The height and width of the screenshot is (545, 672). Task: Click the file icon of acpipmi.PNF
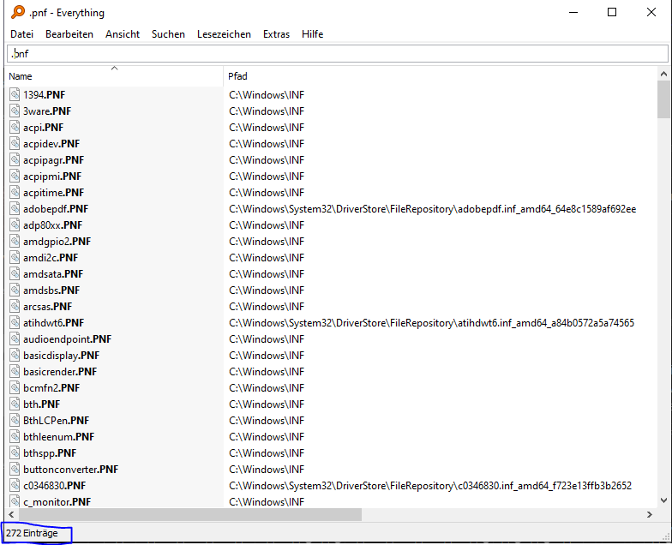tap(15, 176)
